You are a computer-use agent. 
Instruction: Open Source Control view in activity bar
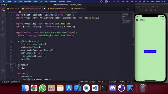click(x=3, y=22)
